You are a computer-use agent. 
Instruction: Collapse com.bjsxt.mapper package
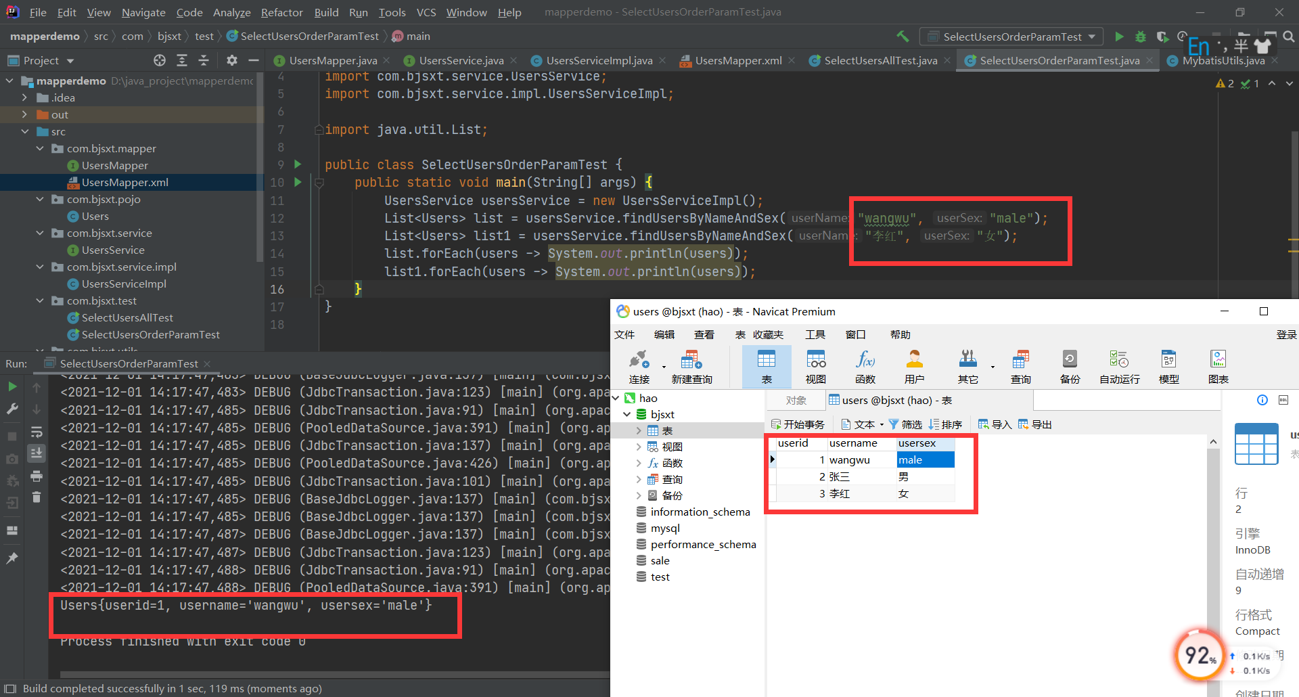pos(39,148)
